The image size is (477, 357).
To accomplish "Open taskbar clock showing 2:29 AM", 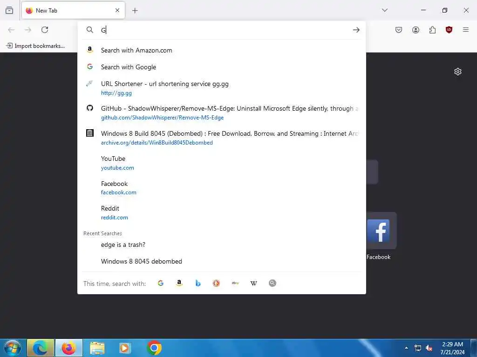I will coord(452,348).
